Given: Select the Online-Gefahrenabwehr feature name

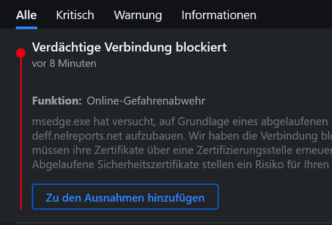Looking at the screenshot, I should click(x=146, y=100).
